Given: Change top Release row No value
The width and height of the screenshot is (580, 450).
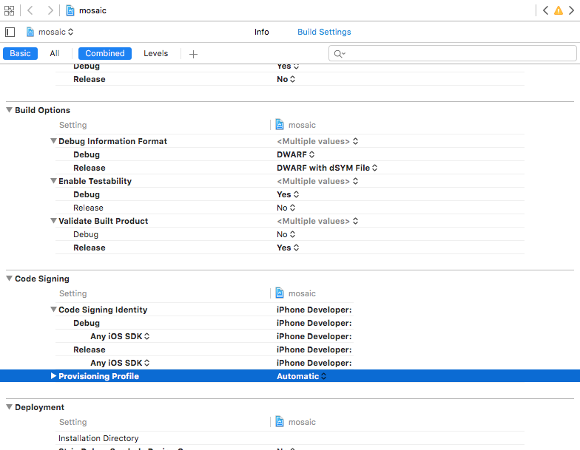Looking at the screenshot, I should click(x=286, y=79).
